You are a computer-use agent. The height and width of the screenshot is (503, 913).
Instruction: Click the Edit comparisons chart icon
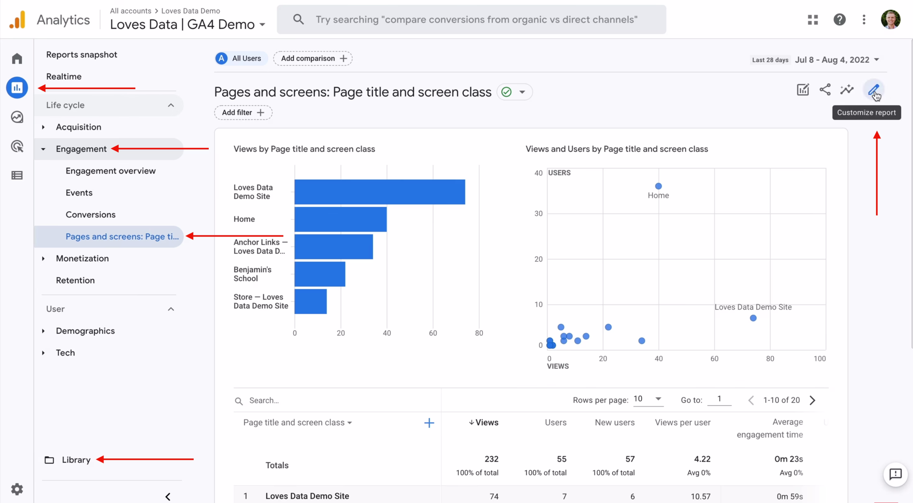803,90
